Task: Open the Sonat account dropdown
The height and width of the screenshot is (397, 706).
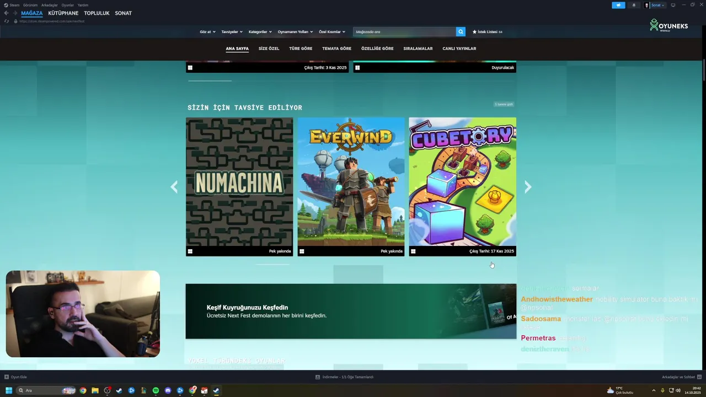Action: point(655,5)
